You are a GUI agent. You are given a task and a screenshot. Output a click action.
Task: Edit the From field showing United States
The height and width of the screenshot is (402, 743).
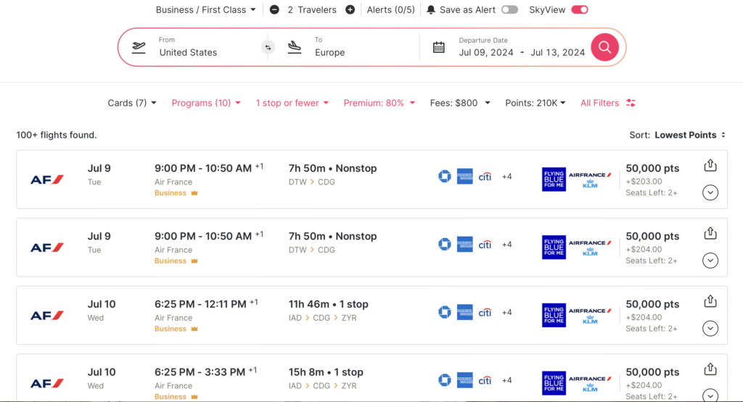pyautogui.click(x=188, y=52)
